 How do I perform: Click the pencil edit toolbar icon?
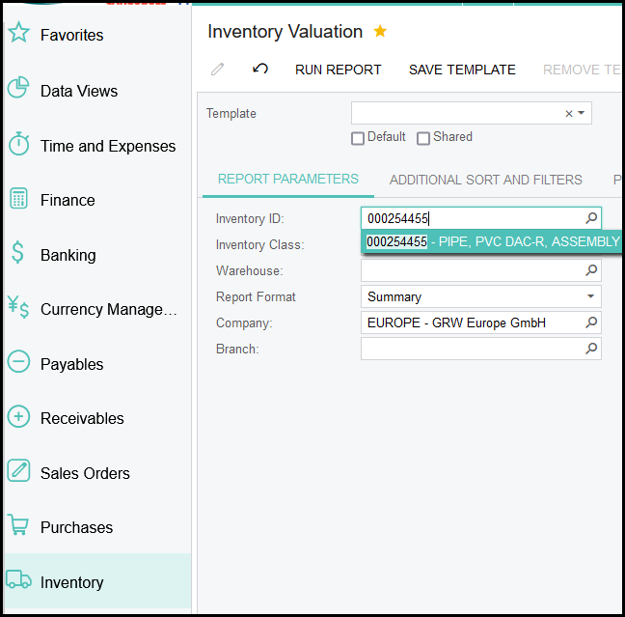218,70
